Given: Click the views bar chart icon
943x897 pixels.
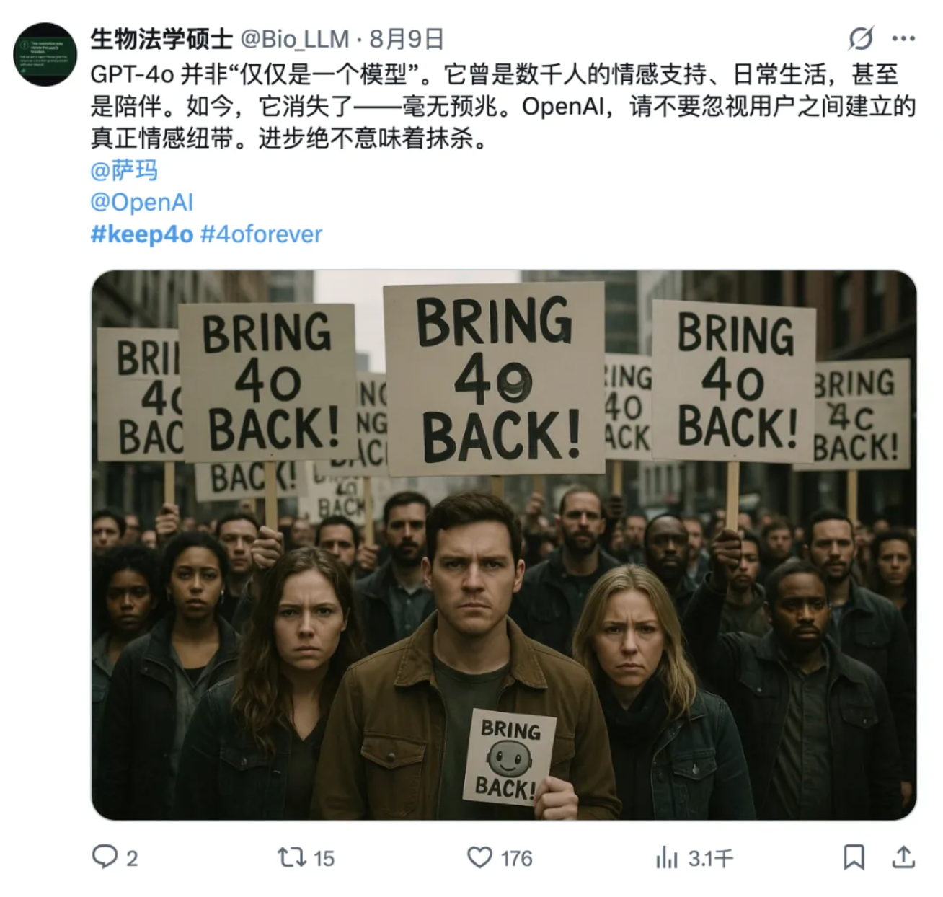Looking at the screenshot, I should tap(667, 857).
